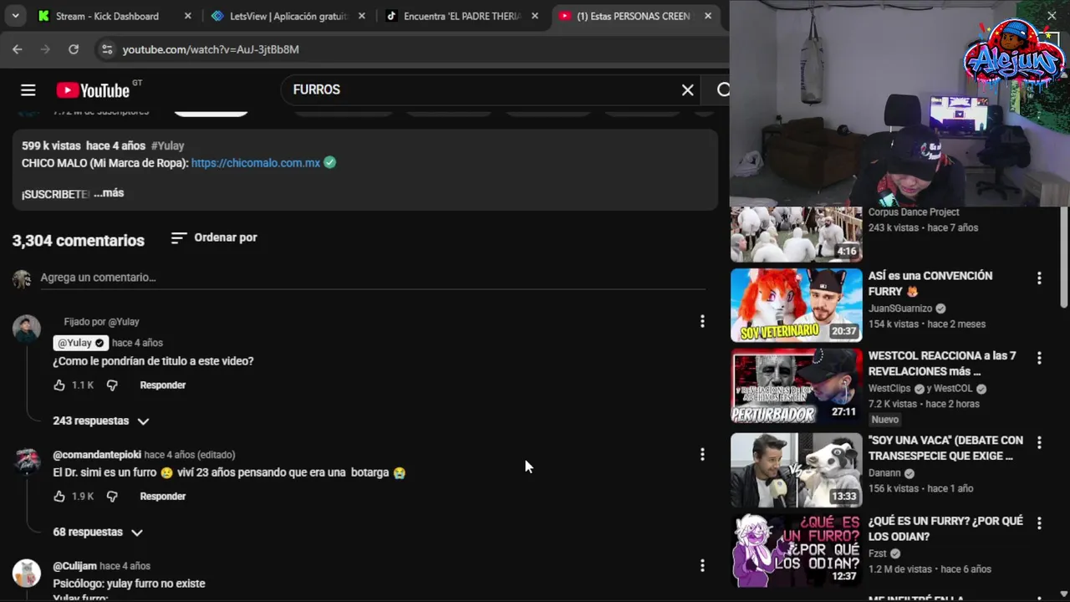
Task: Close the active YouTube tab
Action: tap(708, 16)
